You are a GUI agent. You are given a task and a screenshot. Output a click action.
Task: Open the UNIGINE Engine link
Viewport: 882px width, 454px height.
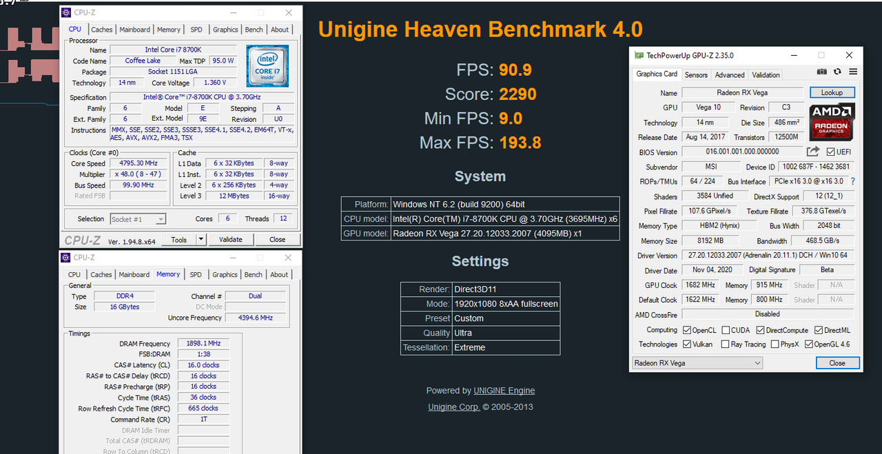coord(504,391)
